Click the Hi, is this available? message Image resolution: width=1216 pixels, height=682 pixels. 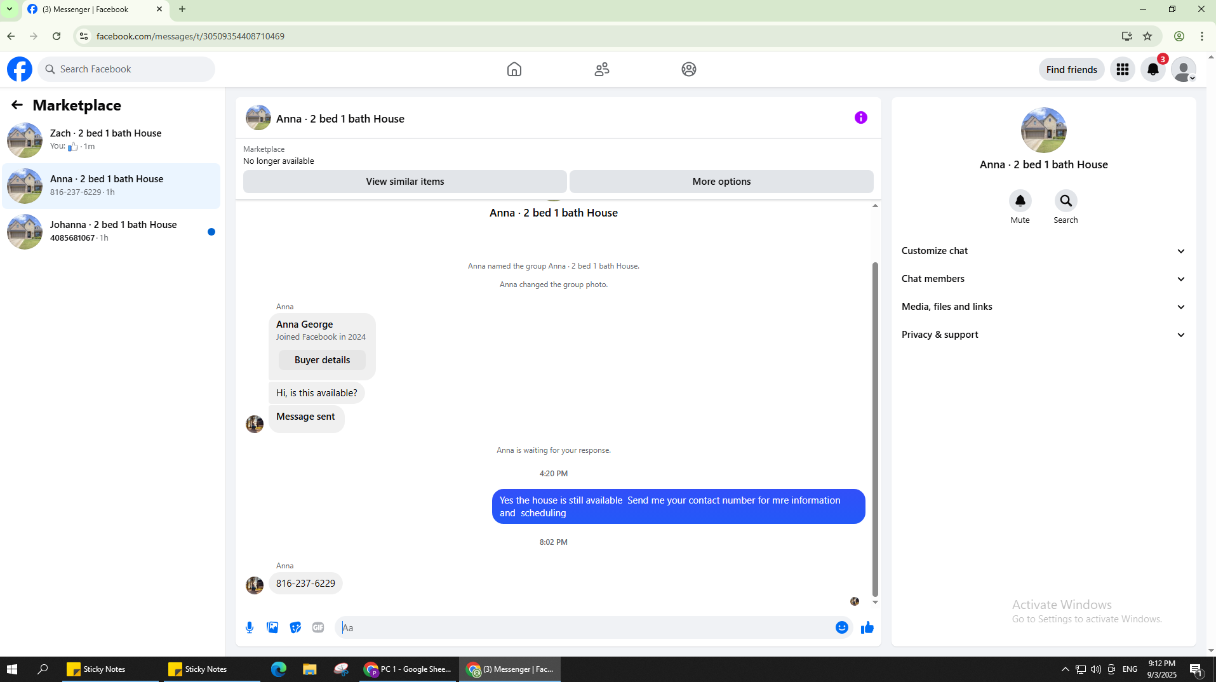point(316,393)
